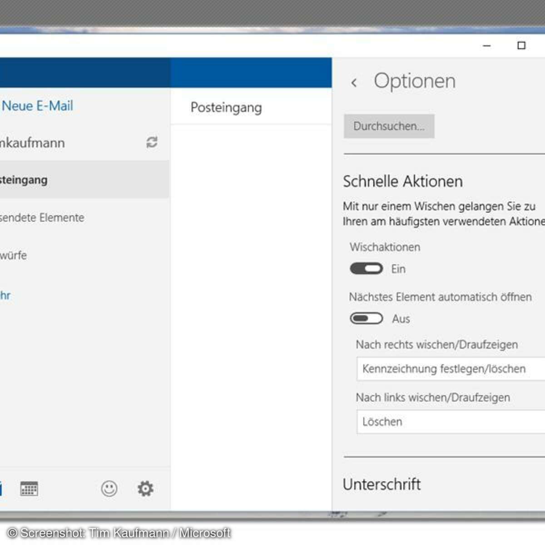Open the Nach links wischen dropdown showing Löschen
Image resolution: width=545 pixels, height=545 pixels.
tap(451, 421)
